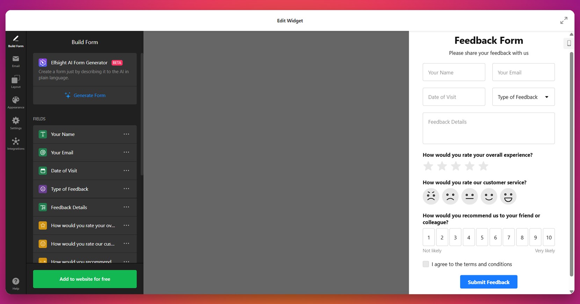Open options menu for customer service rating field
Screen dimensions: 580x304
tap(126, 244)
